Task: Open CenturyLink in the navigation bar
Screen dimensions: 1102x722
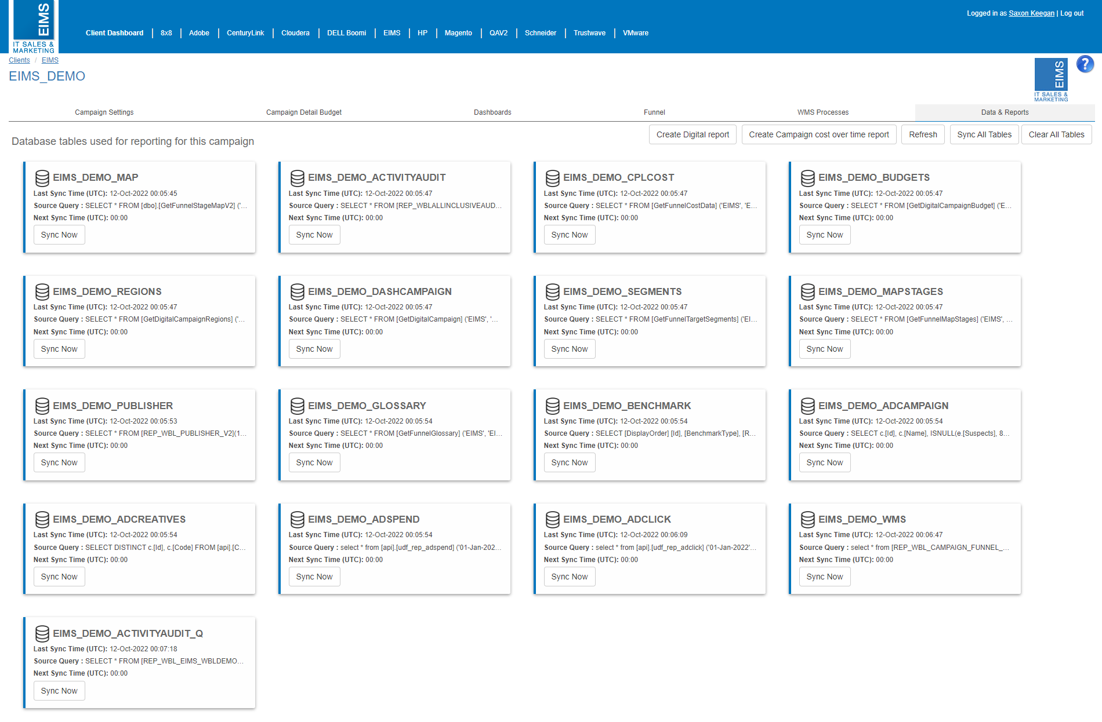Action: pyautogui.click(x=245, y=33)
